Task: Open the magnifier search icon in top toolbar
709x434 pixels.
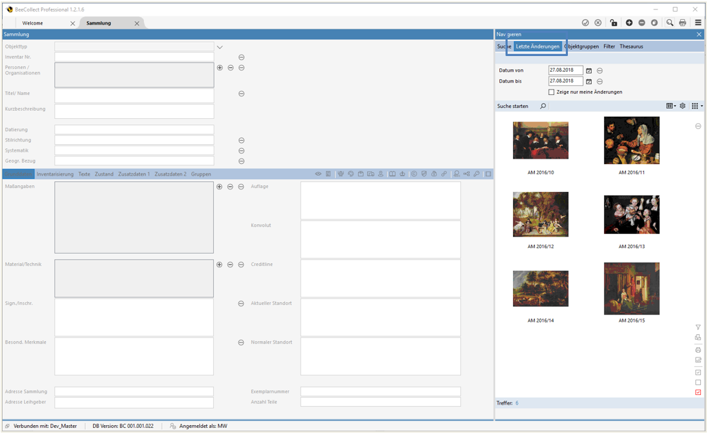Action: coord(669,23)
